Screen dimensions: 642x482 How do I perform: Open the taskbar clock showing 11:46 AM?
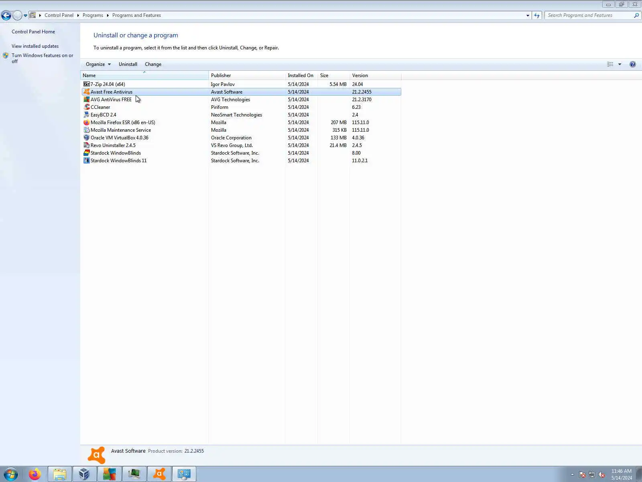(622, 474)
